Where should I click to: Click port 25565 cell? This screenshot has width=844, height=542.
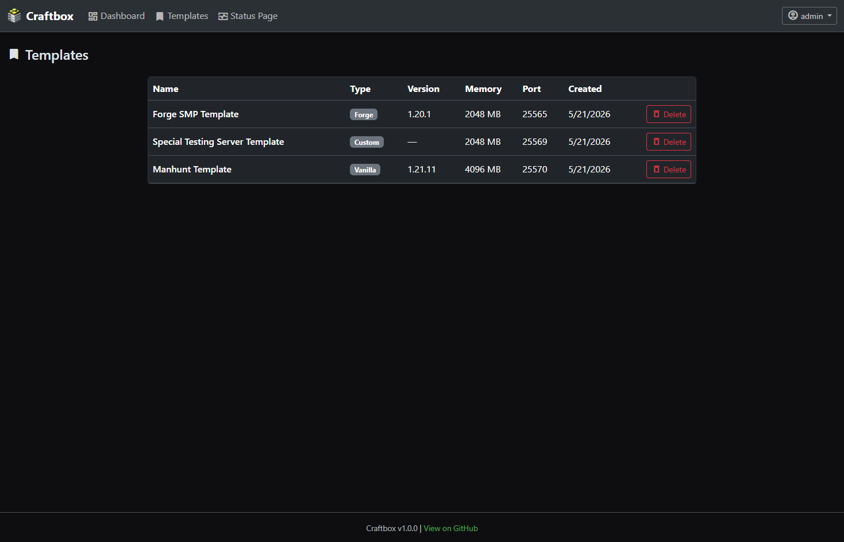pos(535,114)
